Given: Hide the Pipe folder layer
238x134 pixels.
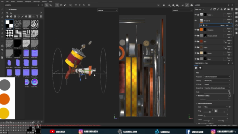Looking at the screenshot, I should pyautogui.click(x=196, y=41).
